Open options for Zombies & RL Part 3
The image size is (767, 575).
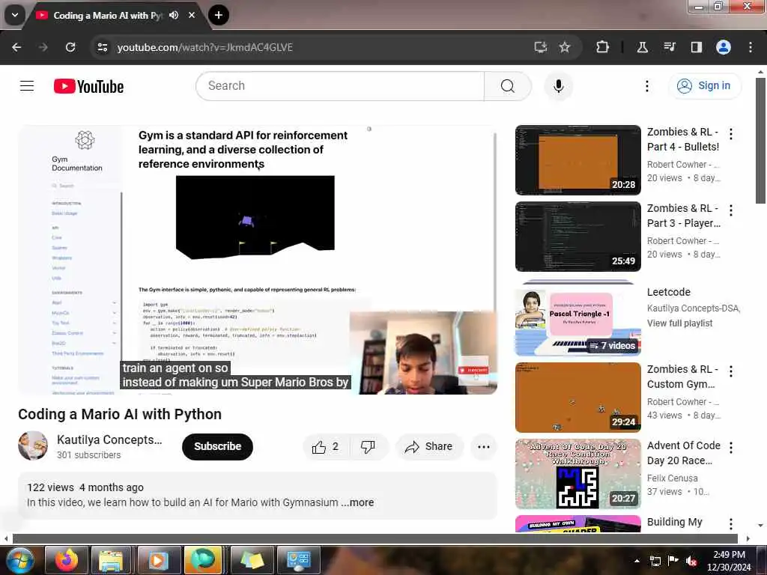point(731,210)
